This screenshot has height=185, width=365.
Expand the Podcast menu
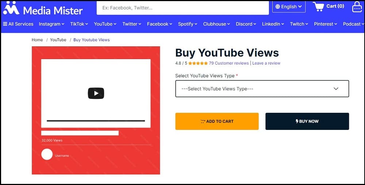(353, 24)
